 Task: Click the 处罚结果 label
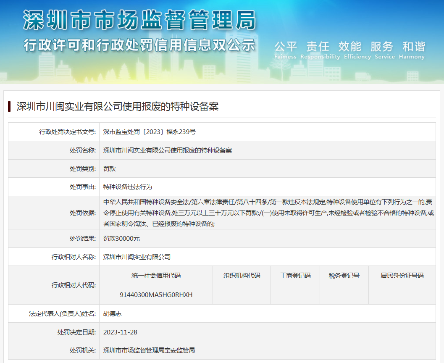point(83,238)
